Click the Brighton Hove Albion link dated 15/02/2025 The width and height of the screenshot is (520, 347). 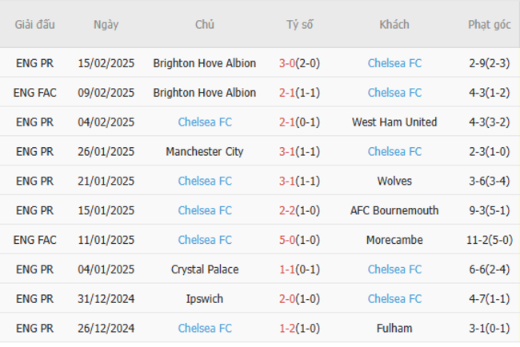click(x=205, y=63)
